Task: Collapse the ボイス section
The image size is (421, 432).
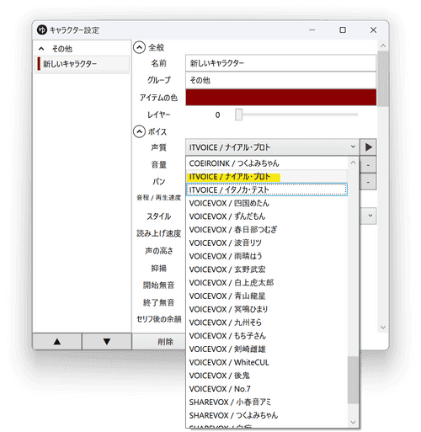Action: coord(139,131)
